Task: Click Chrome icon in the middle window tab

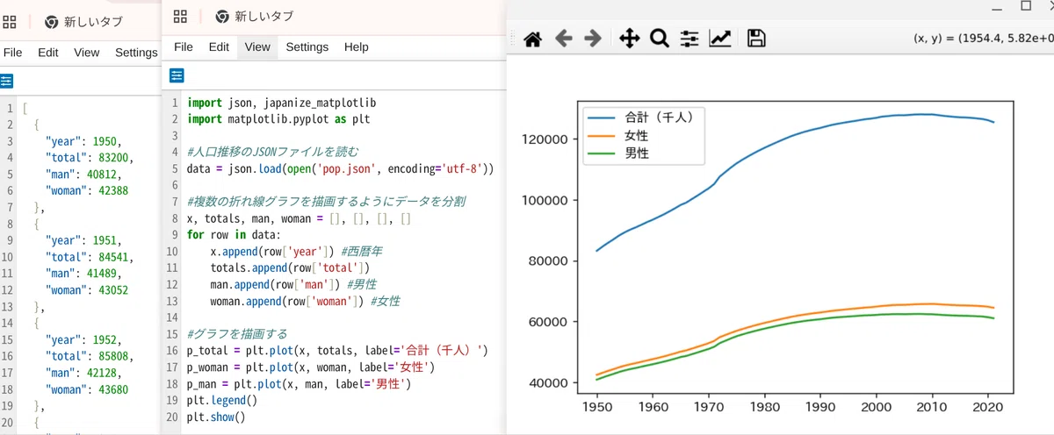Action: pyautogui.click(x=222, y=16)
